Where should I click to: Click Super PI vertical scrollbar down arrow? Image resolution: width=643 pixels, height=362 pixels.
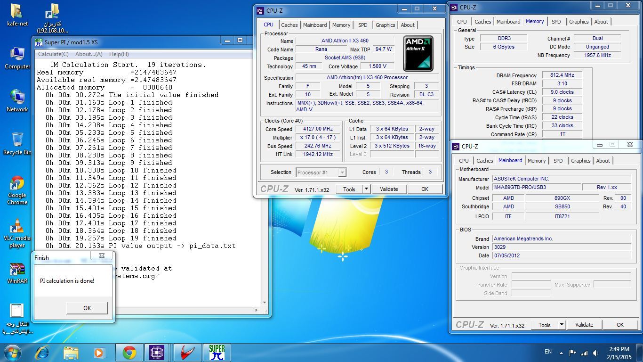coord(265,303)
